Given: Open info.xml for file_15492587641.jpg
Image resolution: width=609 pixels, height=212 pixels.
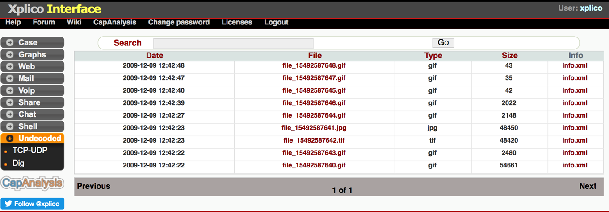Looking at the screenshot, I should tap(575, 128).
